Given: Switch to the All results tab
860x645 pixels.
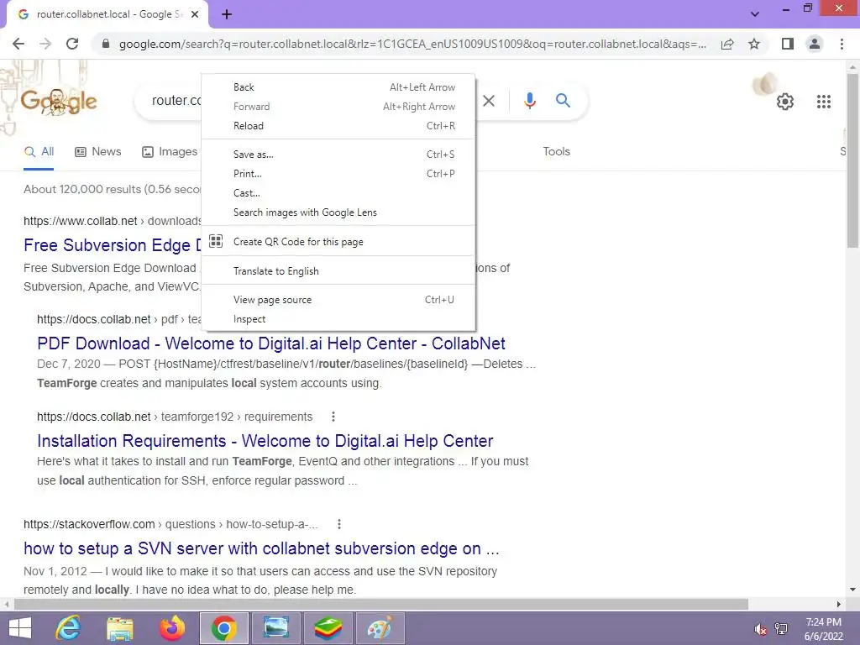Looking at the screenshot, I should coord(39,151).
